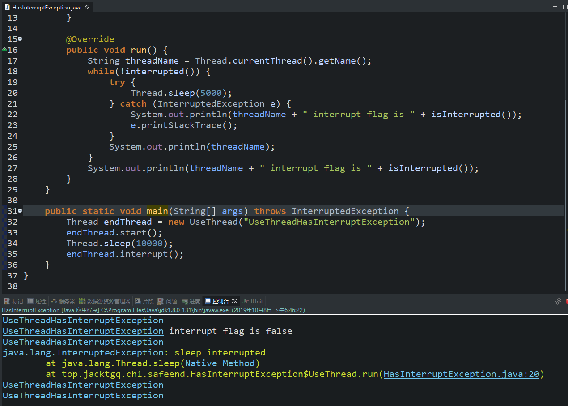This screenshot has height=406, width=568.
Task: Open the Native Method link in stack trace
Action: pos(220,363)
